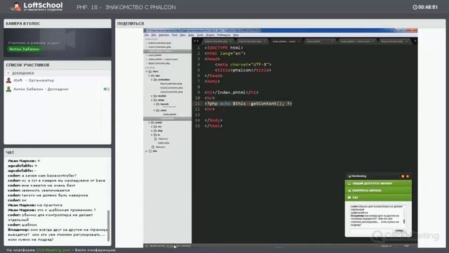Collapse the layouts folder arrow

pyautogui.click(x=154, y=104)
